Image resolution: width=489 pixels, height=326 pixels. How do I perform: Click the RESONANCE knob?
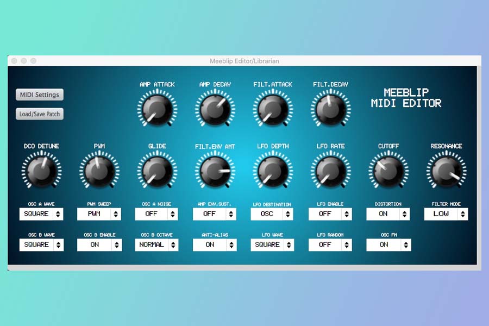point(446,171)
